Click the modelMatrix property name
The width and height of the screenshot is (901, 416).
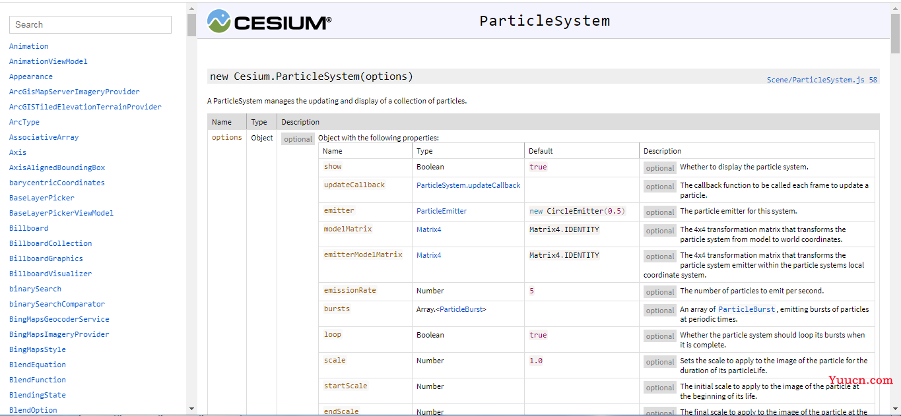(x=348, y=229)
